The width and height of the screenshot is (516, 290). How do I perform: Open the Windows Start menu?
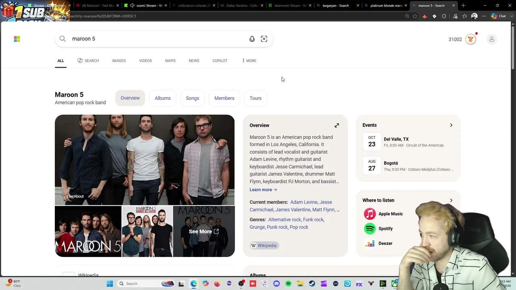[x=110, y=284]
